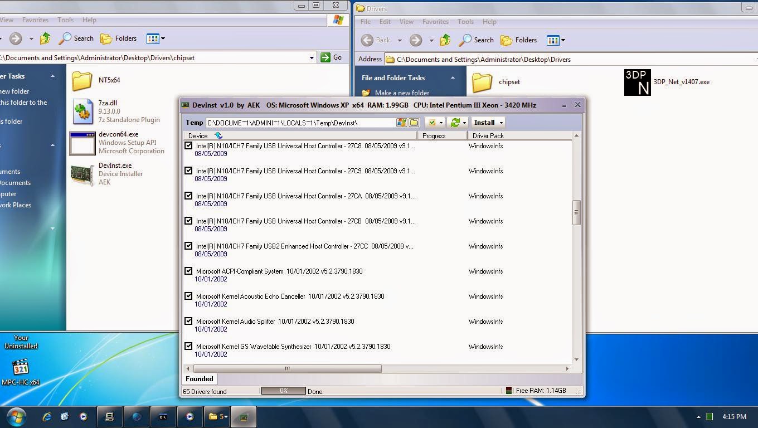Open DevInst.exe Device Installer file

click(x=82, y=174)
